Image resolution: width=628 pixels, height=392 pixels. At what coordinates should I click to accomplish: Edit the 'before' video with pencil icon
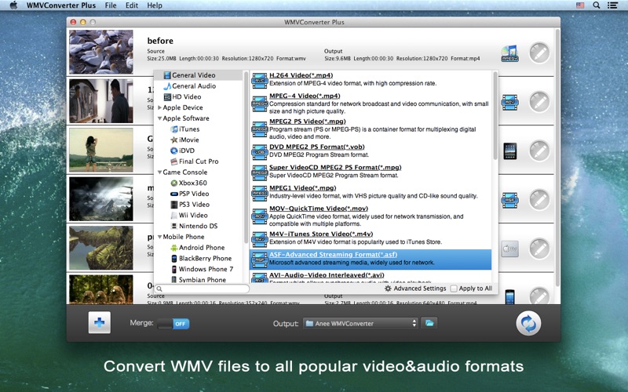tap(539, 53)
